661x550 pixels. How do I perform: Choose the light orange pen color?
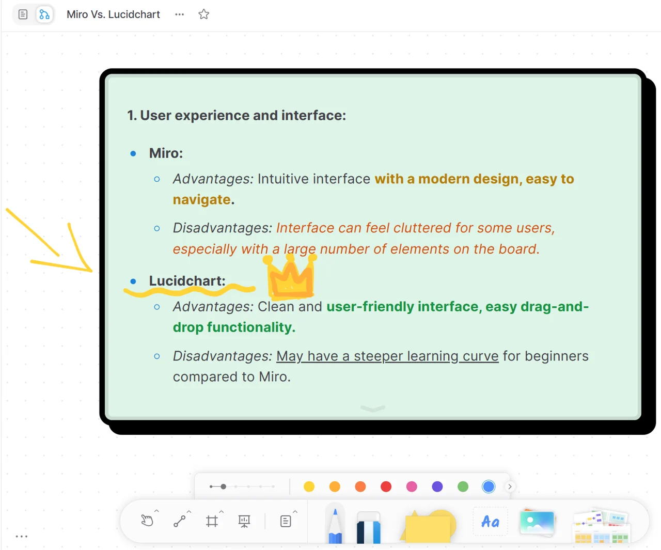[335, 486]
